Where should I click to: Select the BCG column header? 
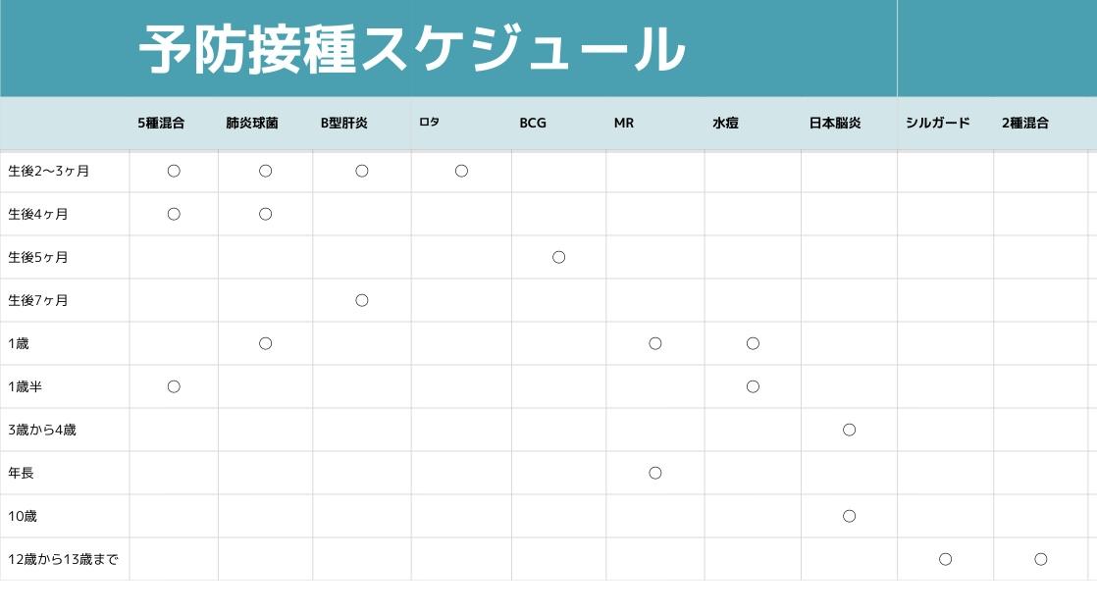click(x=533, y=124)
